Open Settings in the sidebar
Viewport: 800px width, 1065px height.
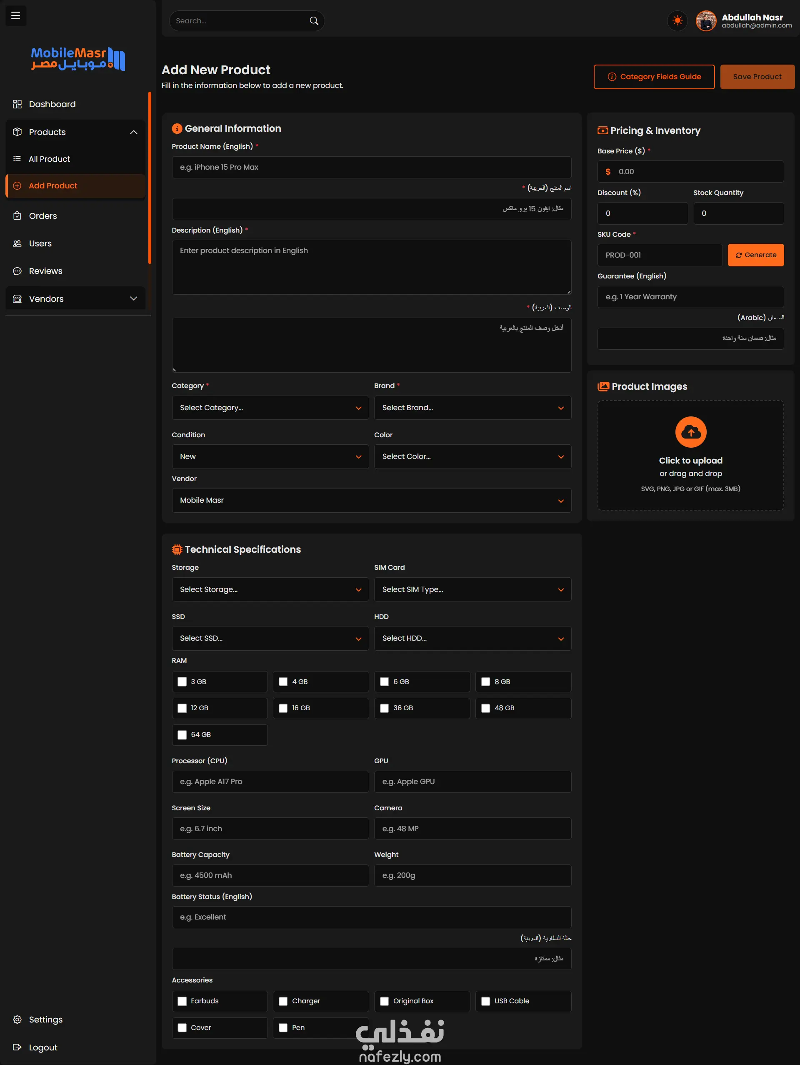click(x=45, y=1020)
